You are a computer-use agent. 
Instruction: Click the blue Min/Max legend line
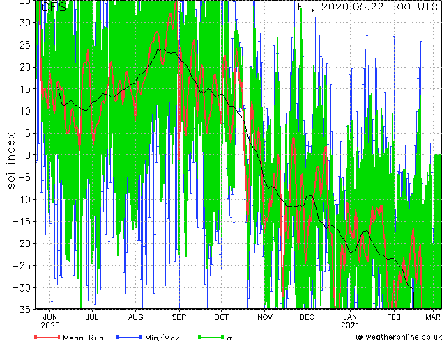129,337
